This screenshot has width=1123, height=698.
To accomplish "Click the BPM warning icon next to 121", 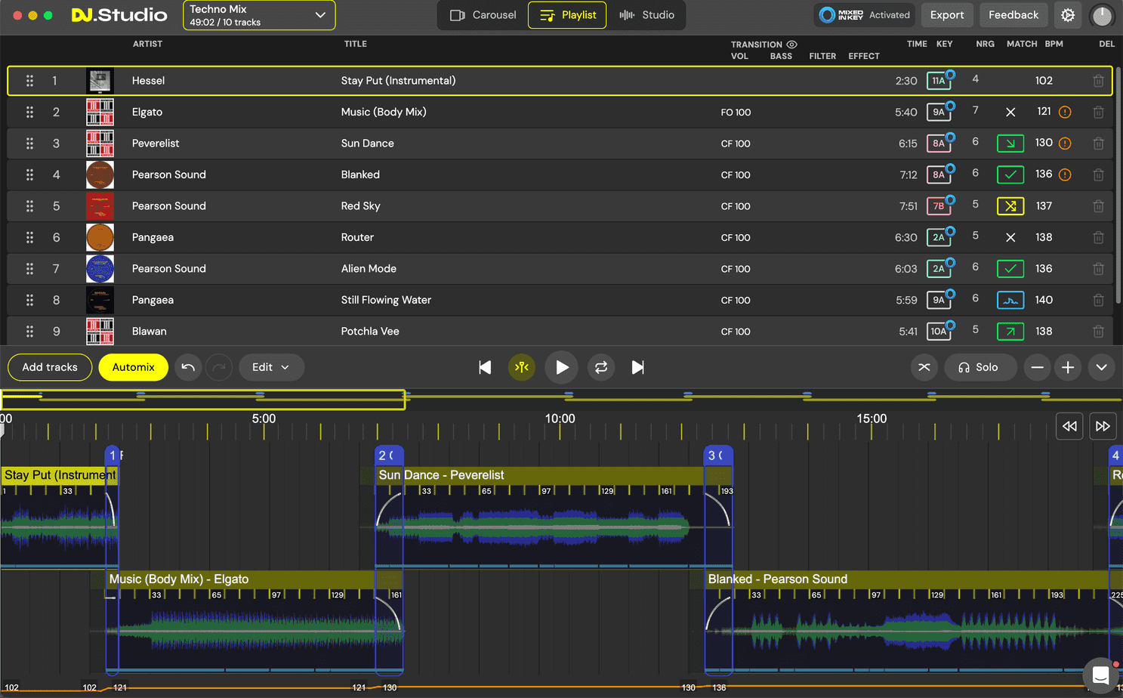I will [1065, 111].
